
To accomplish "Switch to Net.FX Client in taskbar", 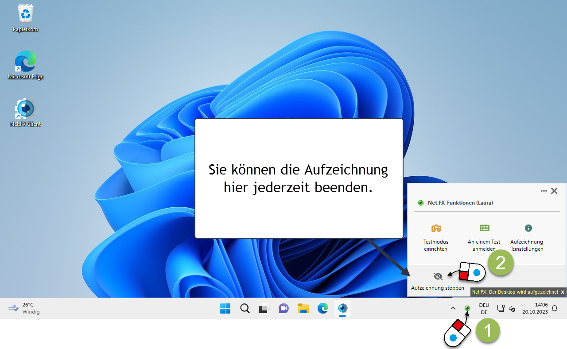I will pyautogui.click(x=342, y=309).
